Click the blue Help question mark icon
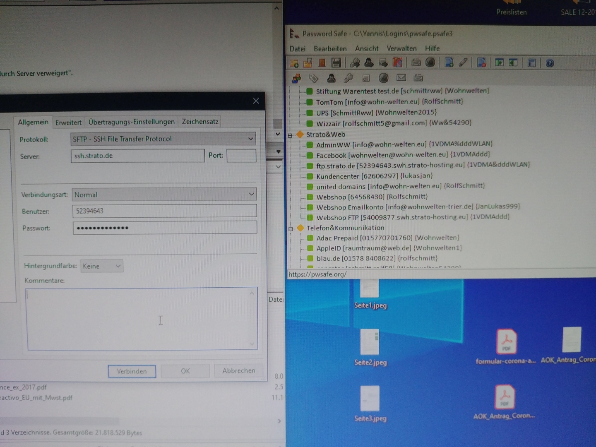 (550, 63)
